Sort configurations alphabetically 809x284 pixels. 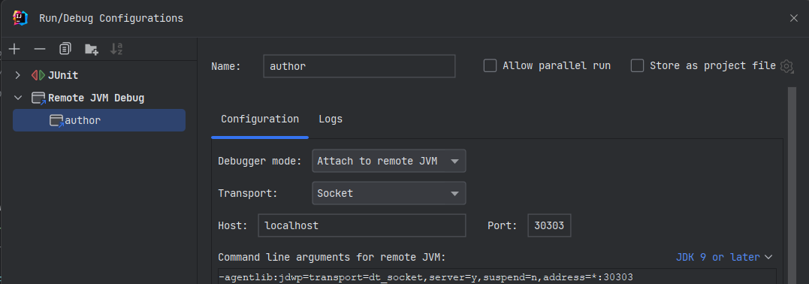[x=116, y=49]
